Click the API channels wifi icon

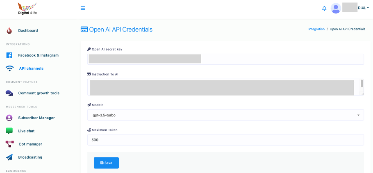coord(9,68)
